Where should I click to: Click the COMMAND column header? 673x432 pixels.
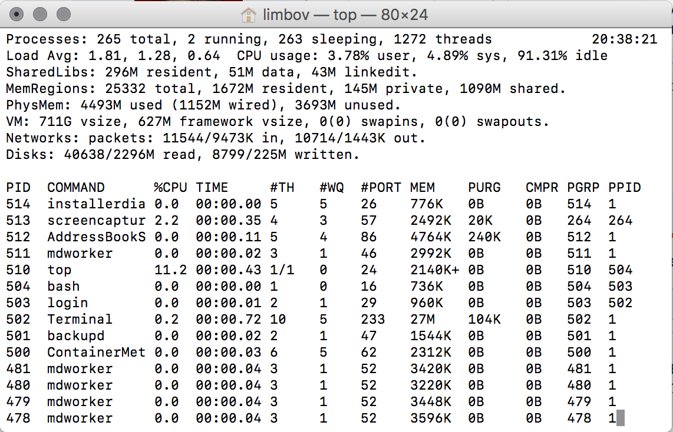click(x=76, y=188)
